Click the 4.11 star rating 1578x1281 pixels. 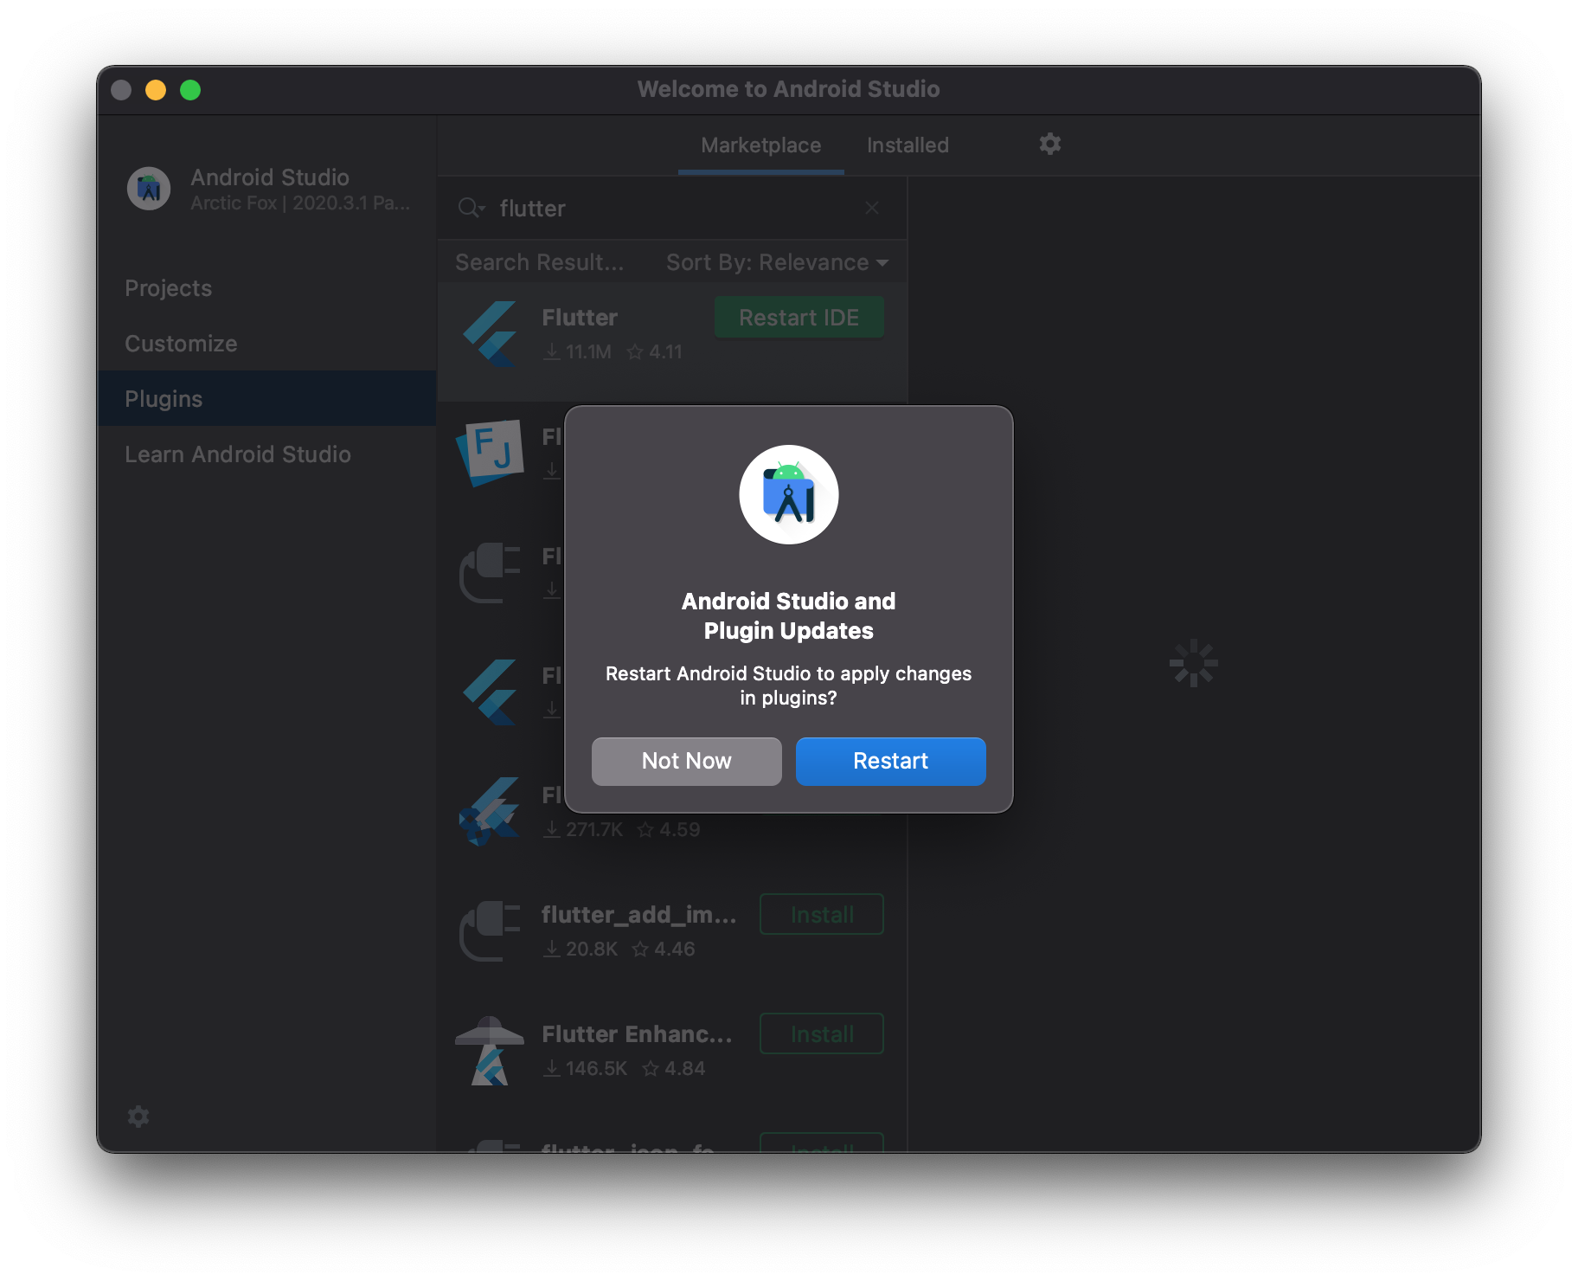655,352
